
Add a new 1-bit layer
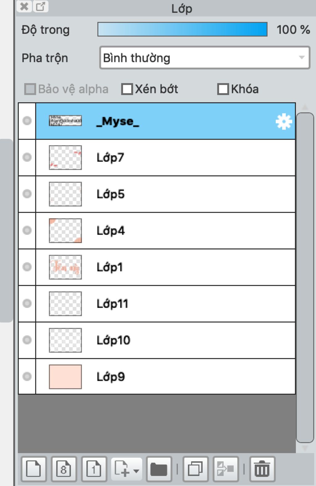pyautogui.click(x=94, y=469)
